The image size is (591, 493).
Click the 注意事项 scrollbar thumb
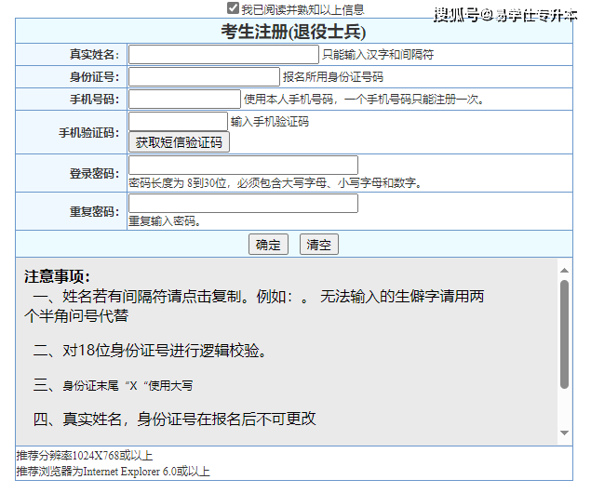click(x=564, y=333)
